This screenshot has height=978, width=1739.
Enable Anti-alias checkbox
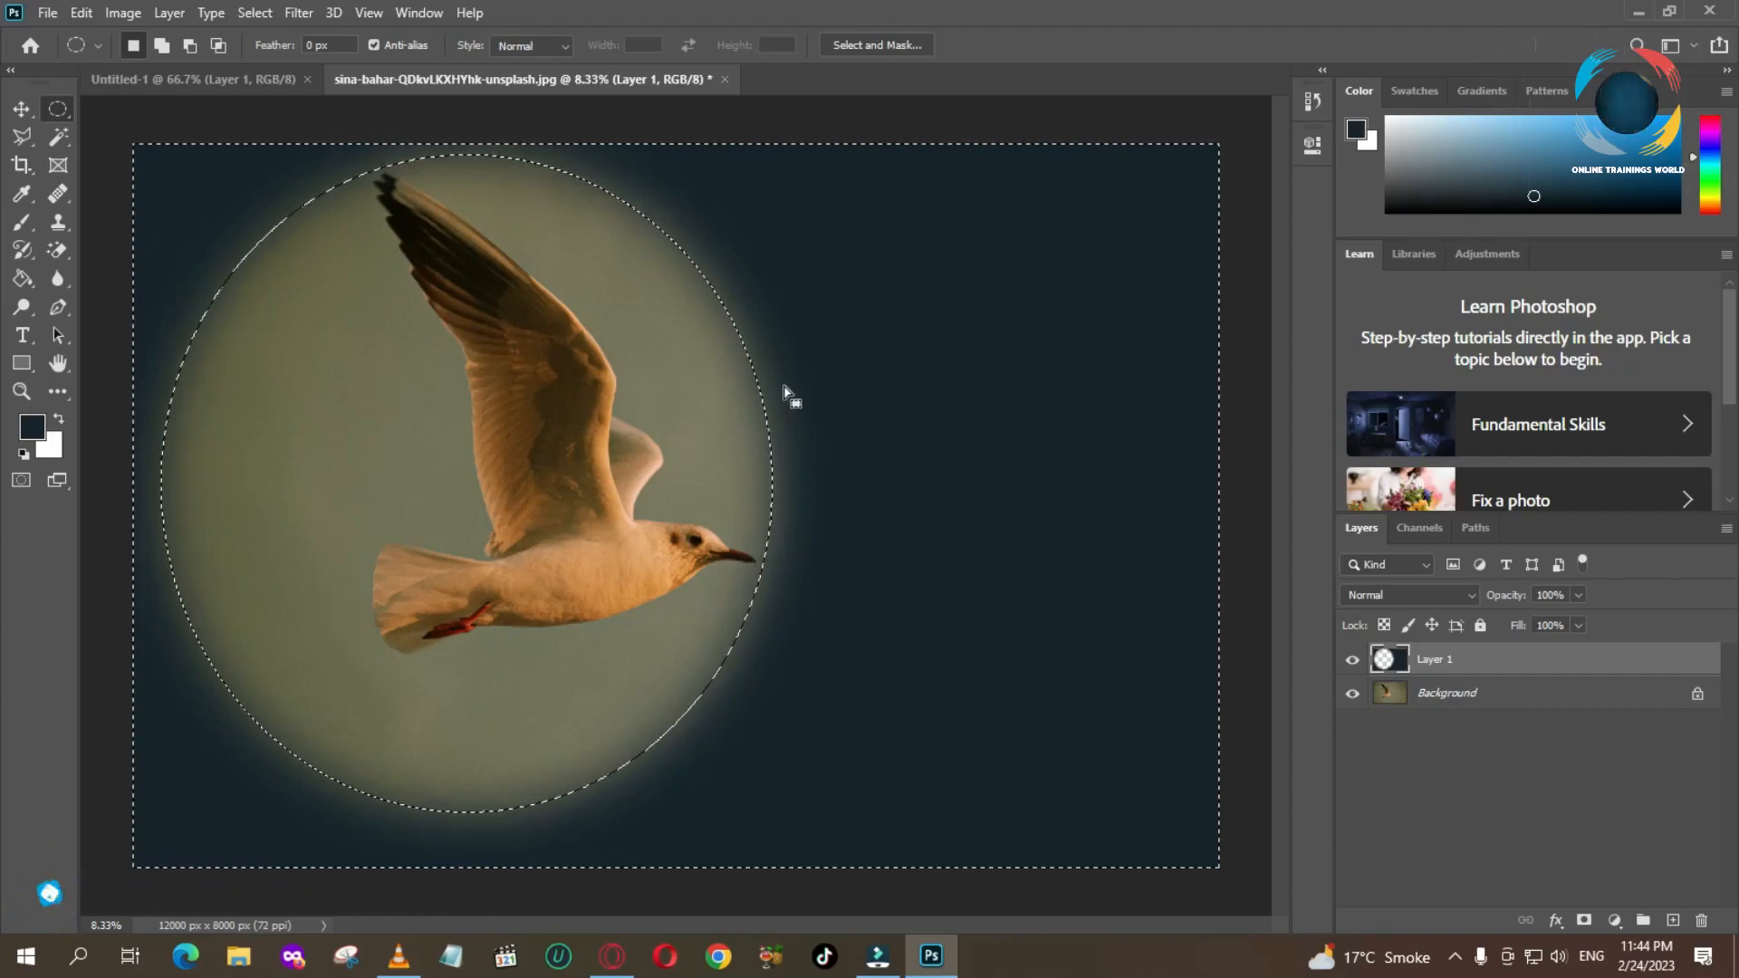pyautogui.click(x=374, y=44)
